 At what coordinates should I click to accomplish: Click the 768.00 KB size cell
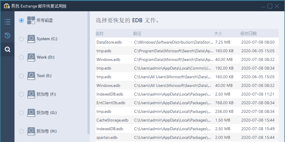[x=224, y=103]
